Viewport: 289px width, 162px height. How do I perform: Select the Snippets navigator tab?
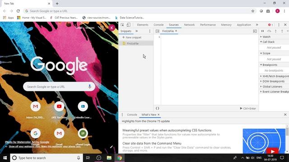point(126,31)
